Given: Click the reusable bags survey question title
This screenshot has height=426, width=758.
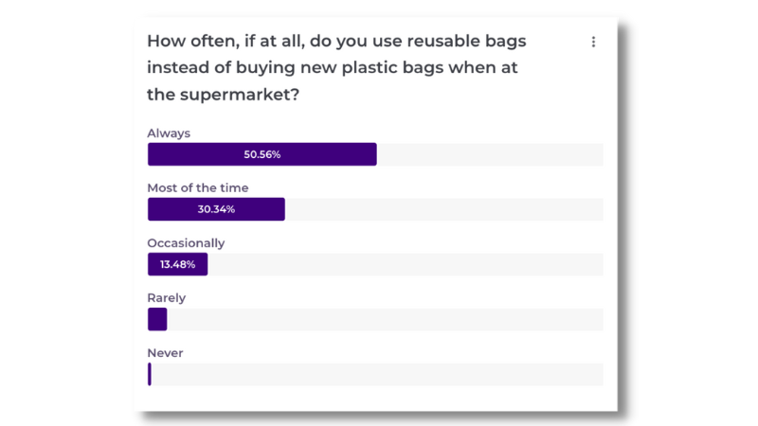Looking at the screenshot, I should [x=336, y=67].
